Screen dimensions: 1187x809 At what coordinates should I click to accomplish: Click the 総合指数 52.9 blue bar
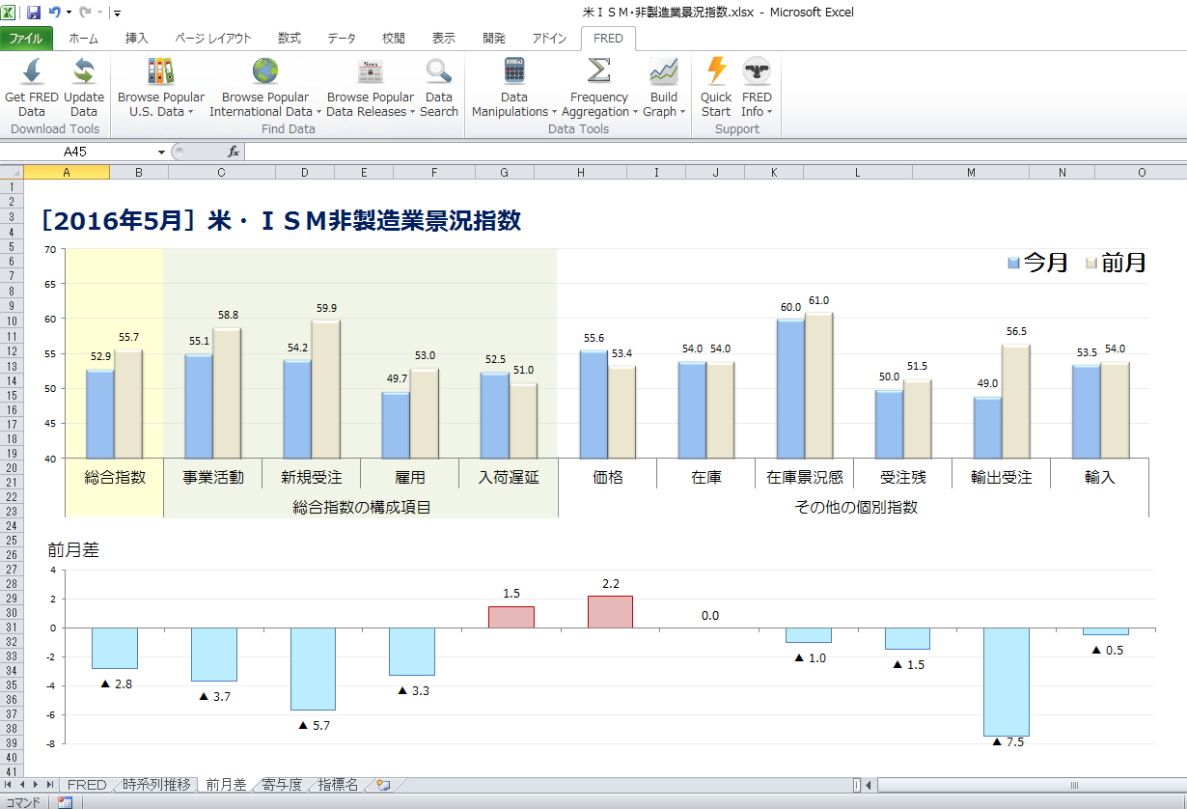(99, 413)
